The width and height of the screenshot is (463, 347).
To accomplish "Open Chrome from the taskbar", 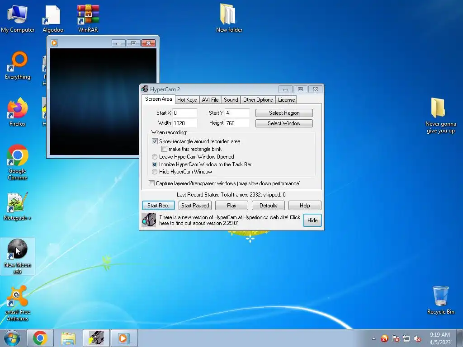I will coord(40,338).
